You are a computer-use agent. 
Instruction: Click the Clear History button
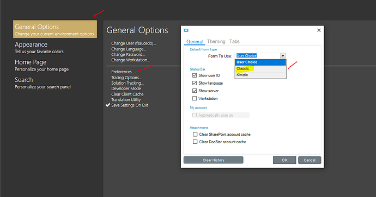point(214,160)
